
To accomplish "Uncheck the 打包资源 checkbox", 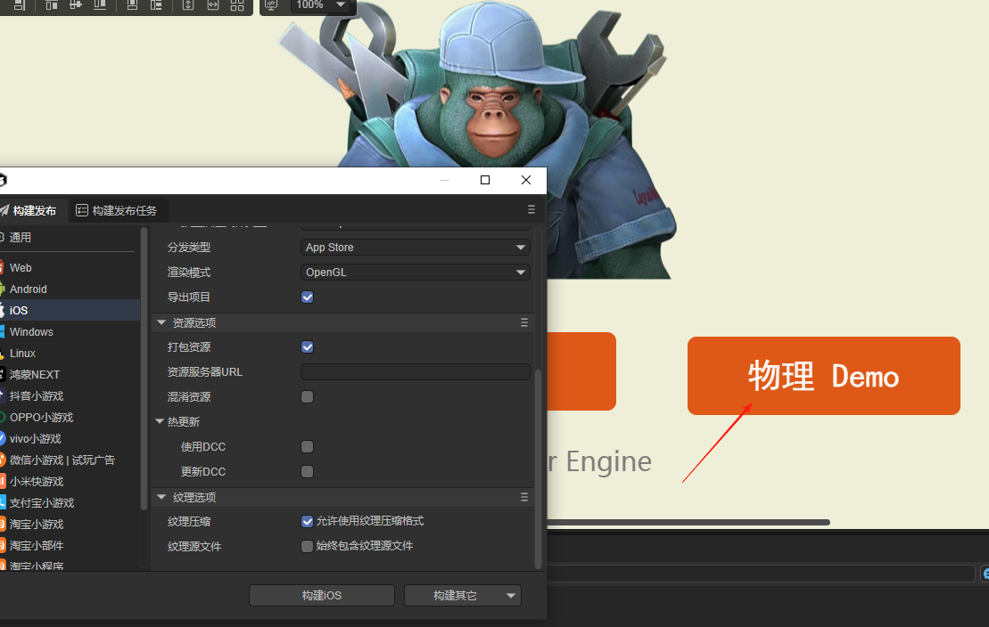I will tap(307, 347).
